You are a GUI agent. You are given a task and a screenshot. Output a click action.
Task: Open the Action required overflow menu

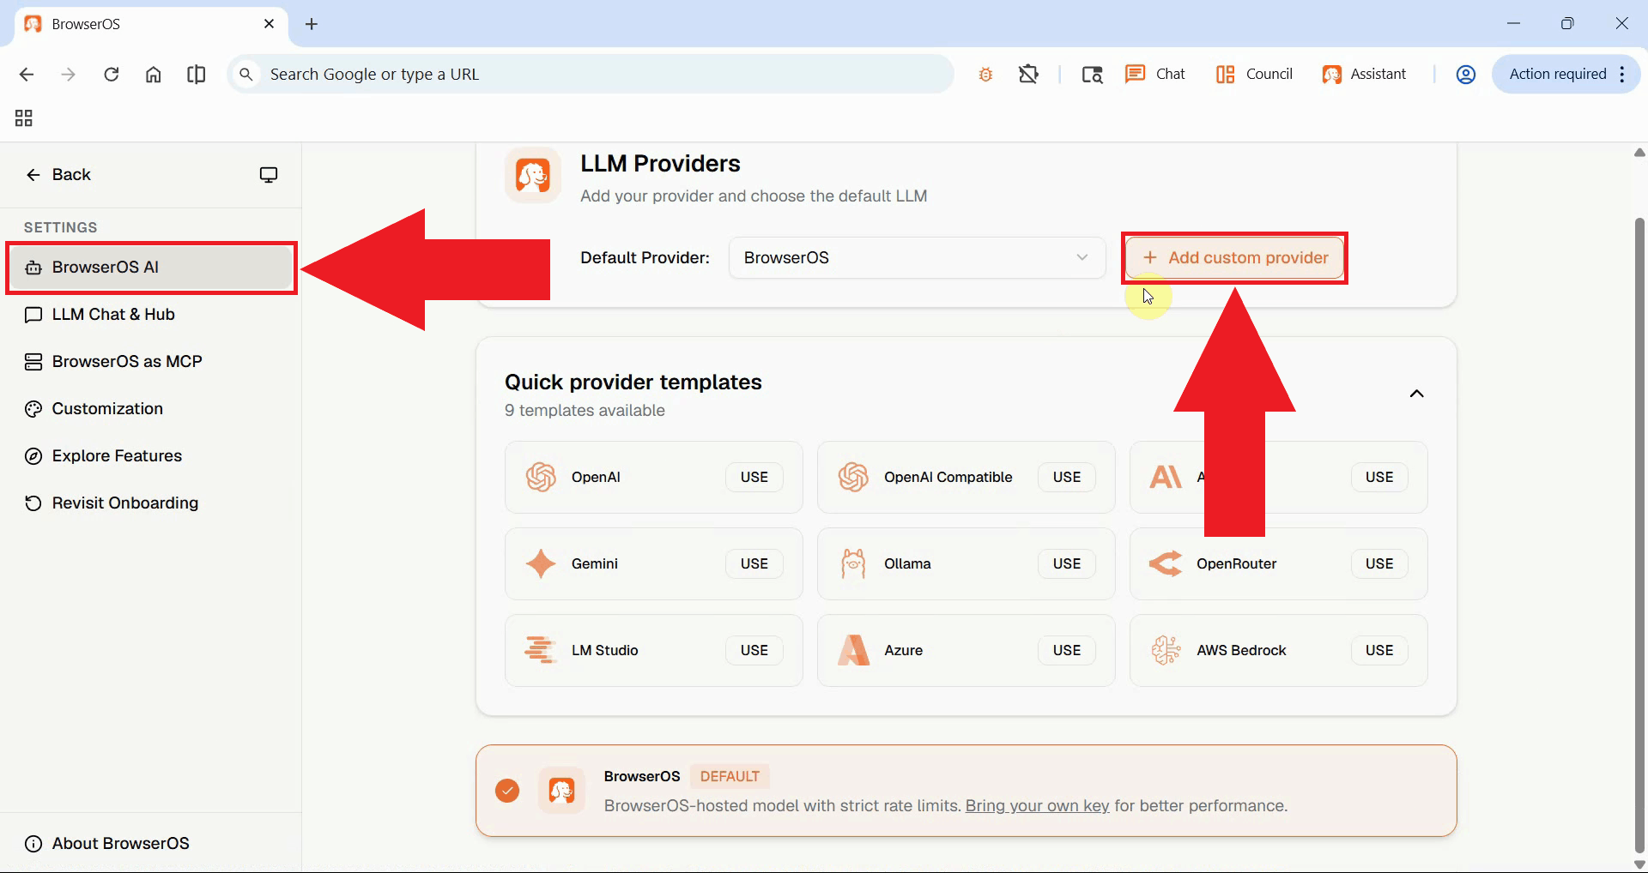pyautogui.click(x=1622, y=74)
